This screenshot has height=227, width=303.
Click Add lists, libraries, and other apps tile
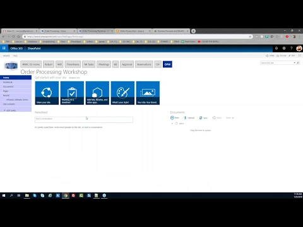pos(97,93)
